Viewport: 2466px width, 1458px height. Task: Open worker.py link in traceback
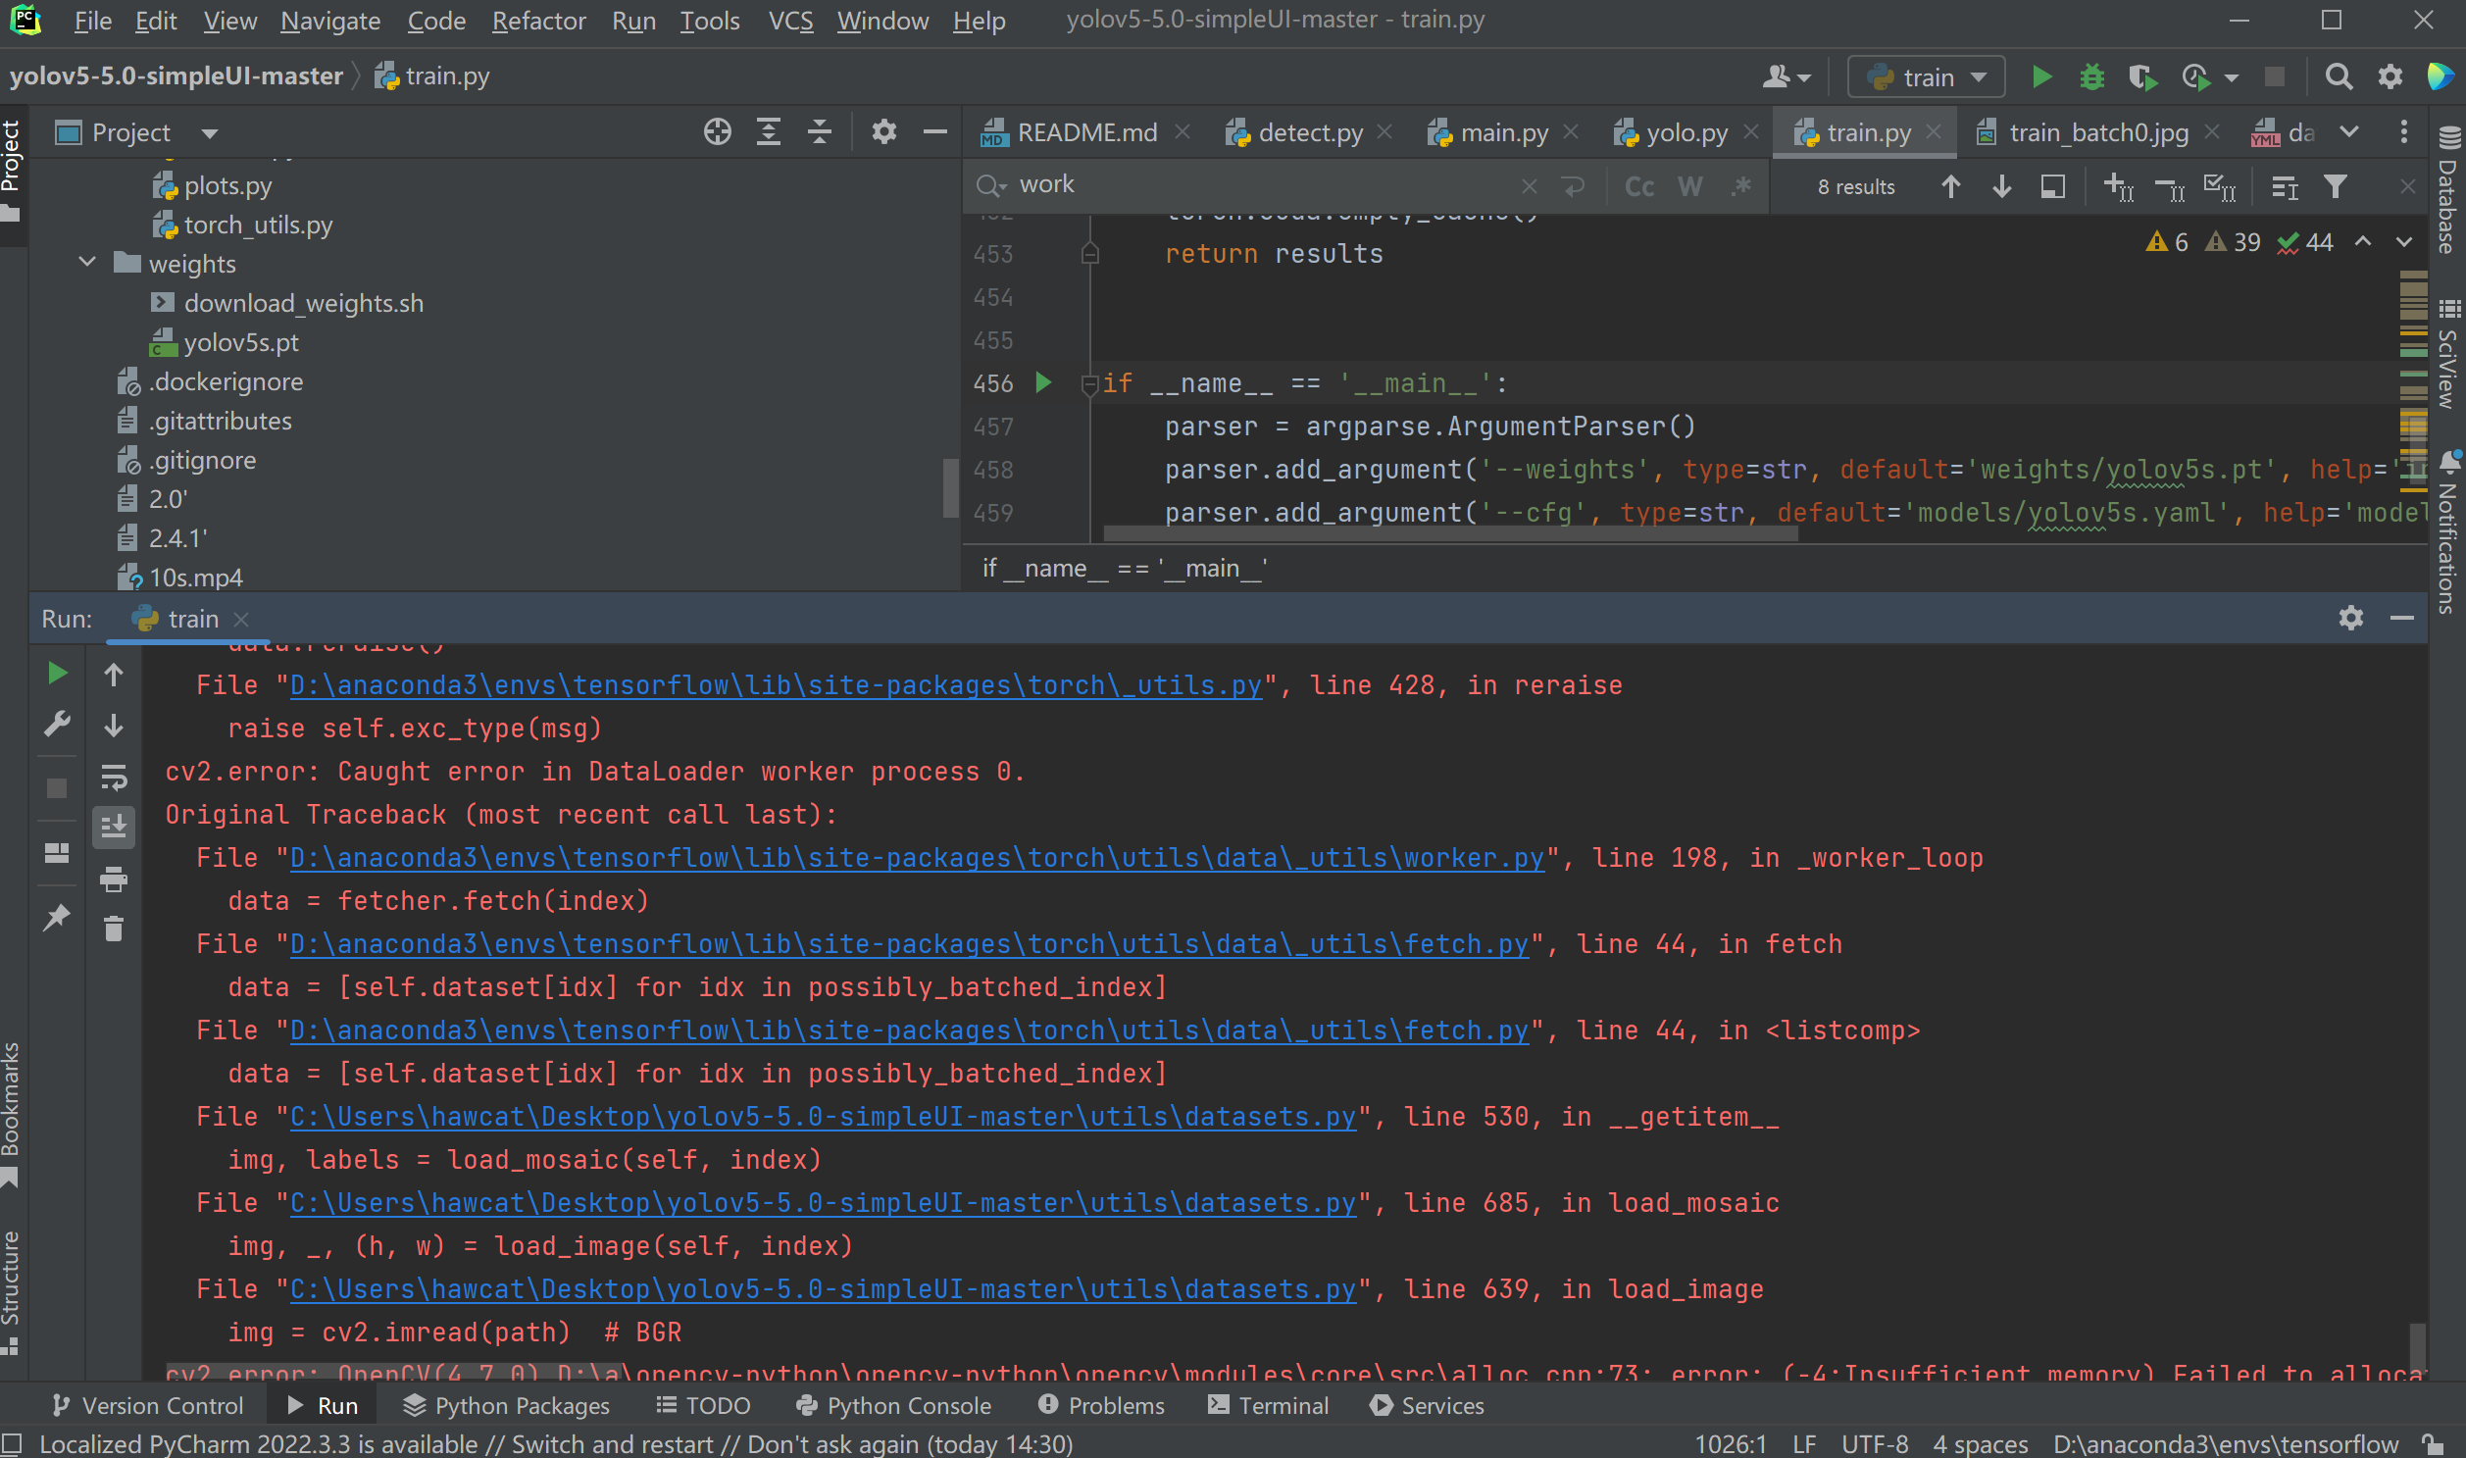point(917,858)
